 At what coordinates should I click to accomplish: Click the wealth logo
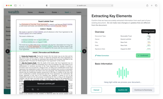pos(14,12)
